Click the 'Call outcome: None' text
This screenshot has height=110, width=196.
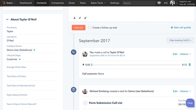point(93,74)
